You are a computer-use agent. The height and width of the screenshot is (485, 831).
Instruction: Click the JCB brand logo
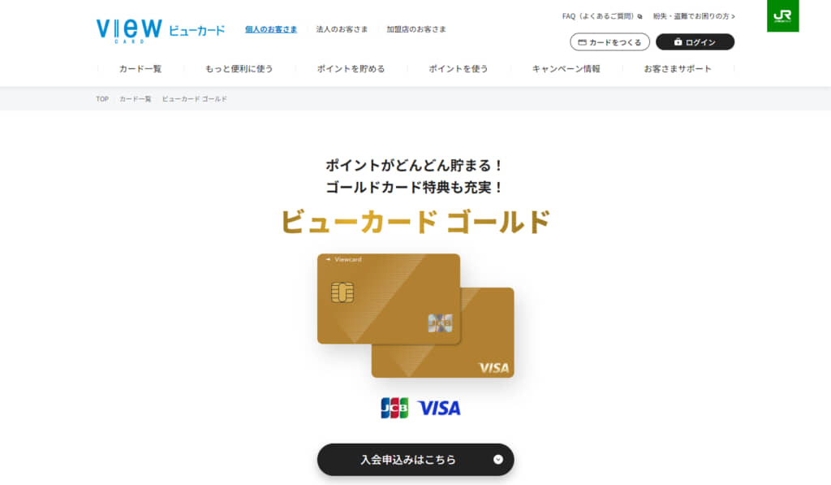pos(394,408)
